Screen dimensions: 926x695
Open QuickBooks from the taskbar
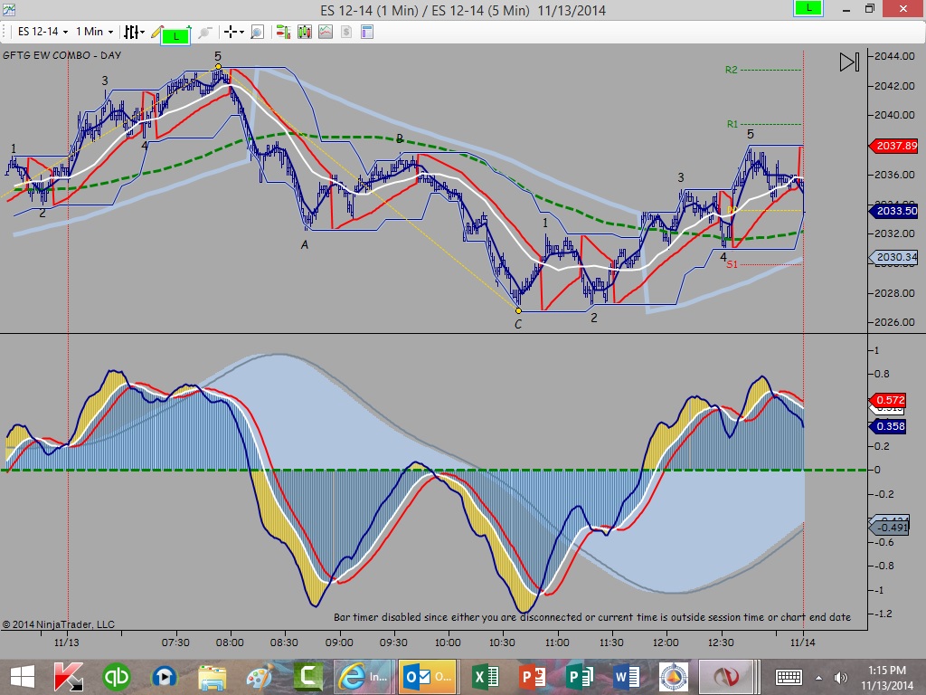[117, 677]
